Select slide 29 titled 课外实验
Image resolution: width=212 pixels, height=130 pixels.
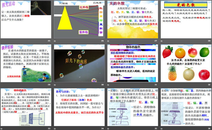tap(26, 63)
